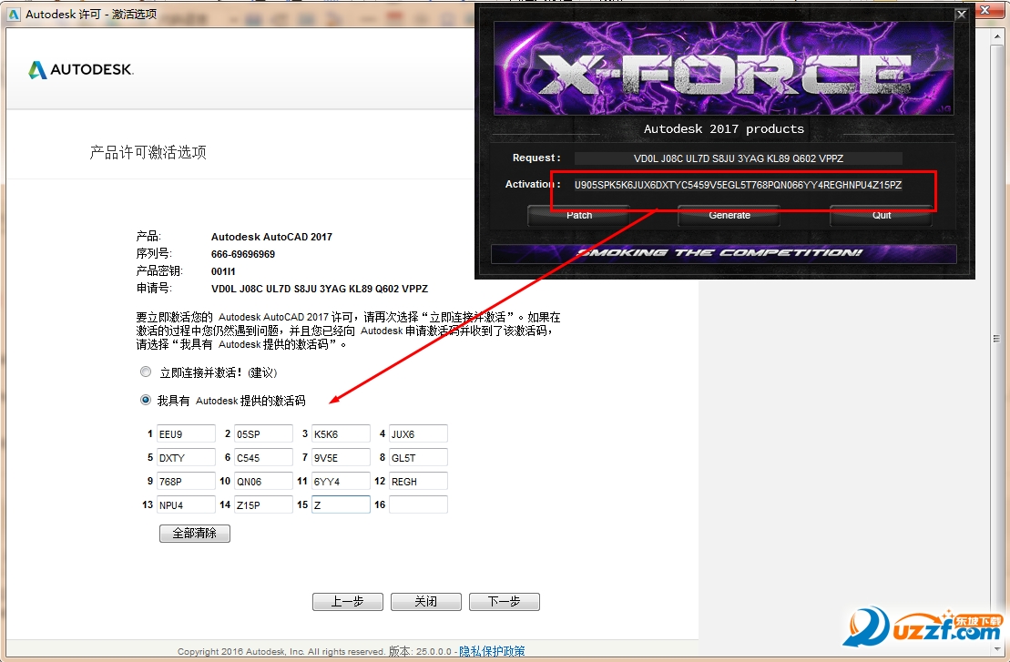Click the Generate button in the X-Force window
The height and width of the screenshot is (662, 1010).
point(729,216)
